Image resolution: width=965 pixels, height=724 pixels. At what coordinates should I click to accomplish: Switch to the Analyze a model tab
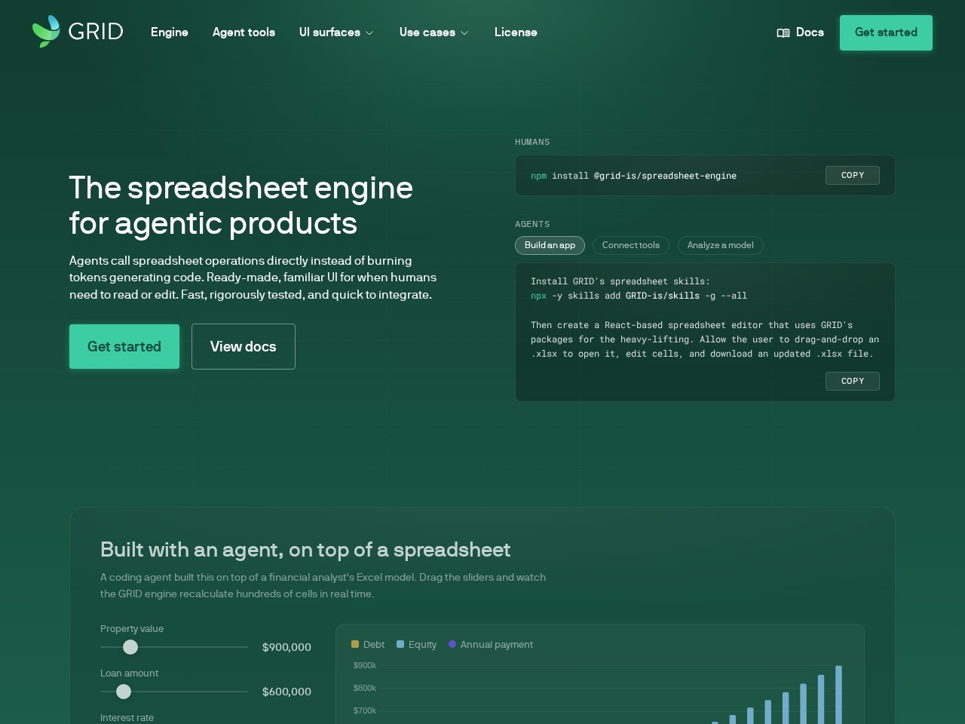pyautogui.click(x=721, y=245)
